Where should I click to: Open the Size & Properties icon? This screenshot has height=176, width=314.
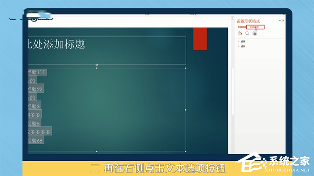tap(254, 34)
